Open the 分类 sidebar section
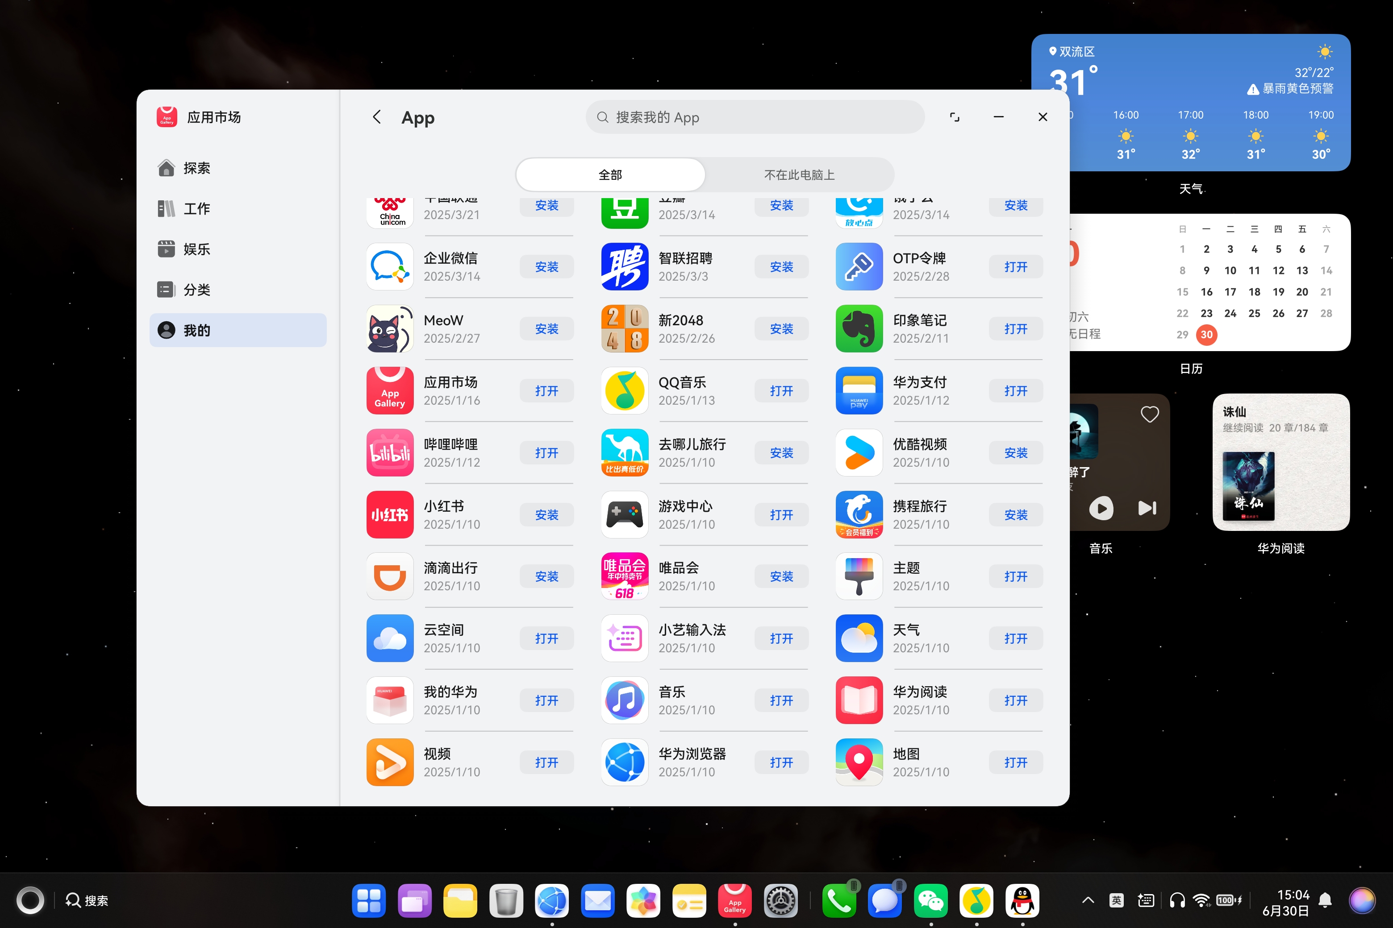 tap(238, 290)
